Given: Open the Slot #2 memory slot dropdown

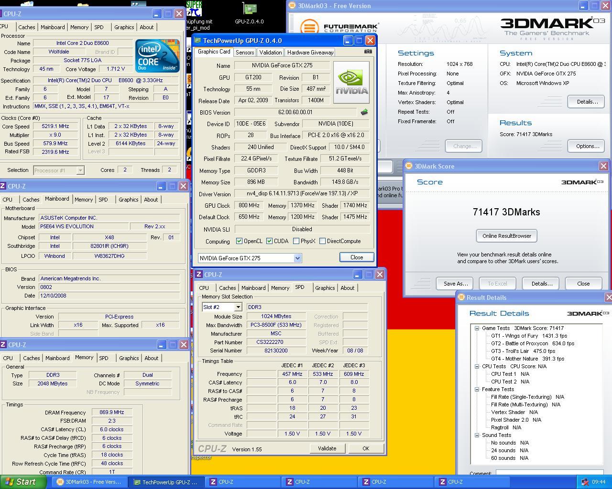Looking at the screenshot, I should (238, 307).
